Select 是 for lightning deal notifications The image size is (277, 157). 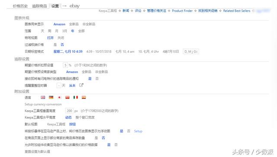(90, 79)
